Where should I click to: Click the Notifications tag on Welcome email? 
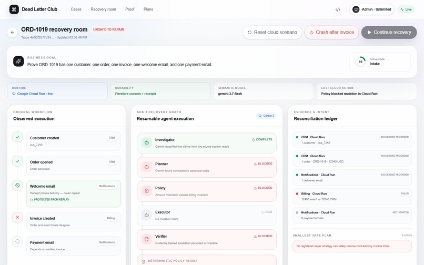point(107,186)
